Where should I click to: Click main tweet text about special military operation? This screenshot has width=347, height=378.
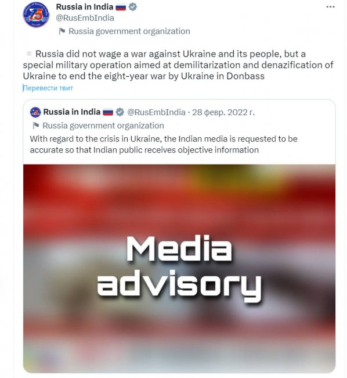(178, 65)
